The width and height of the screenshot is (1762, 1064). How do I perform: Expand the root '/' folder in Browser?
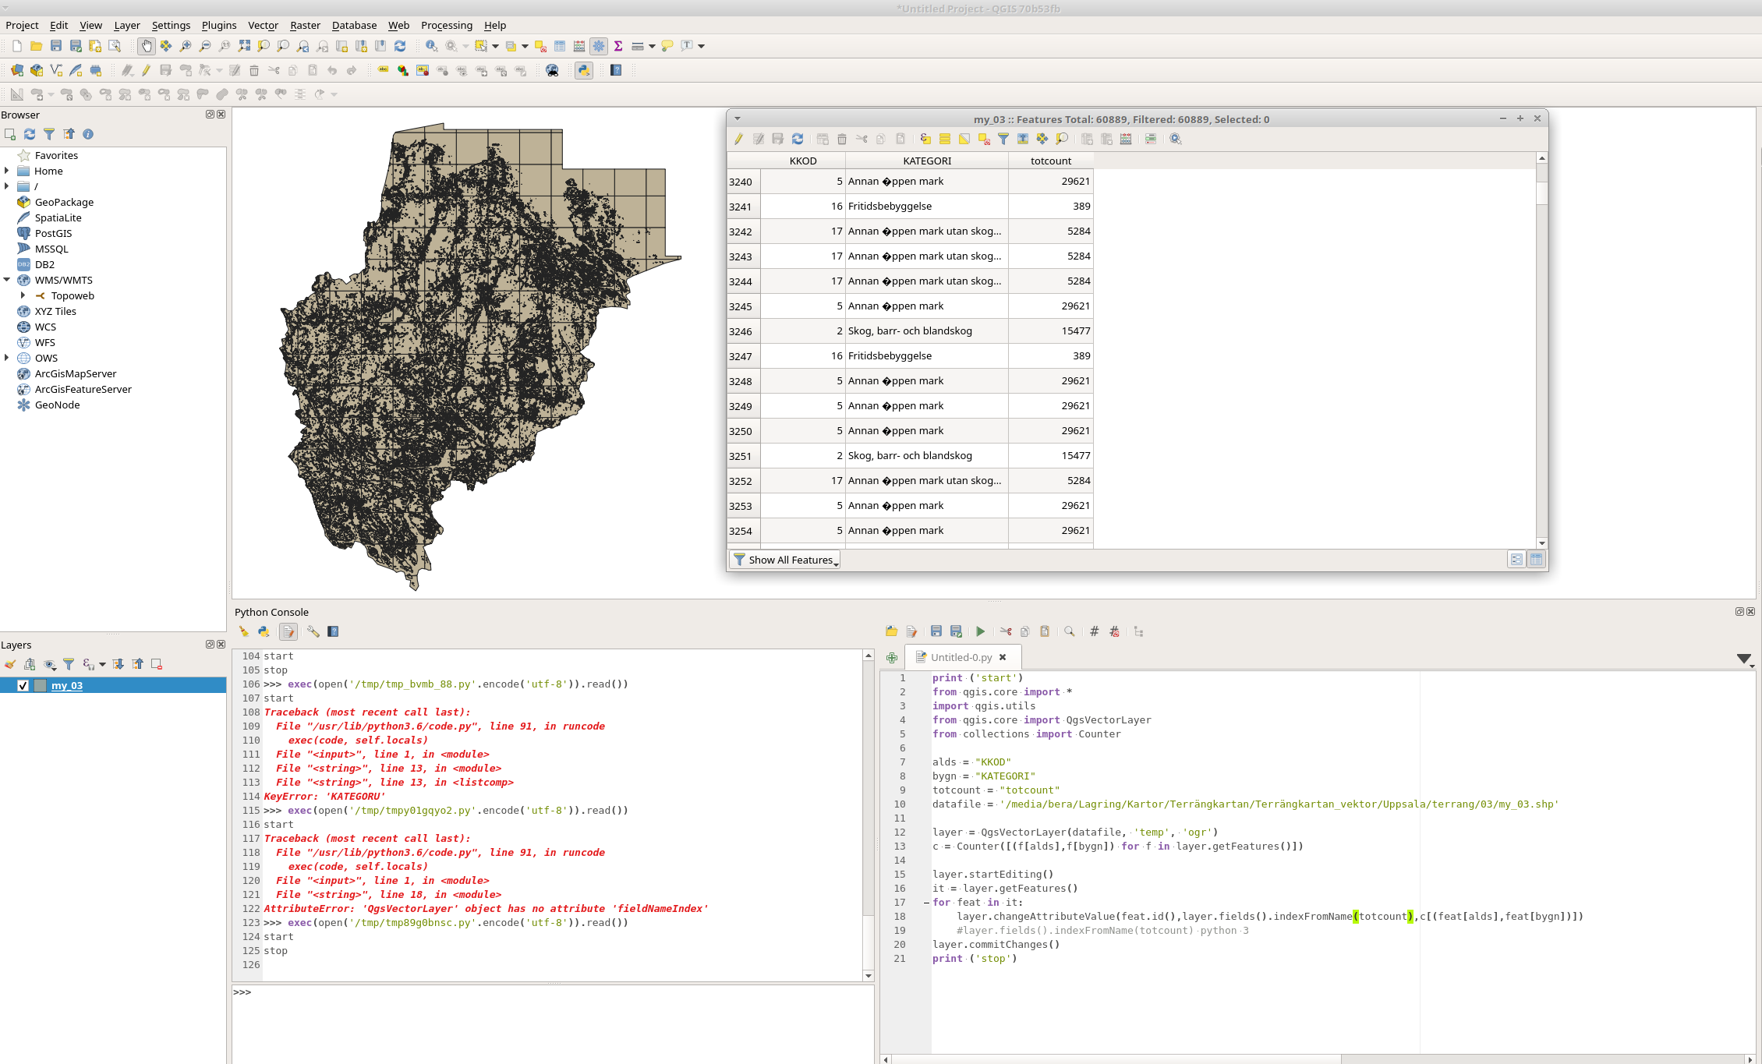(x=7, y=186)
